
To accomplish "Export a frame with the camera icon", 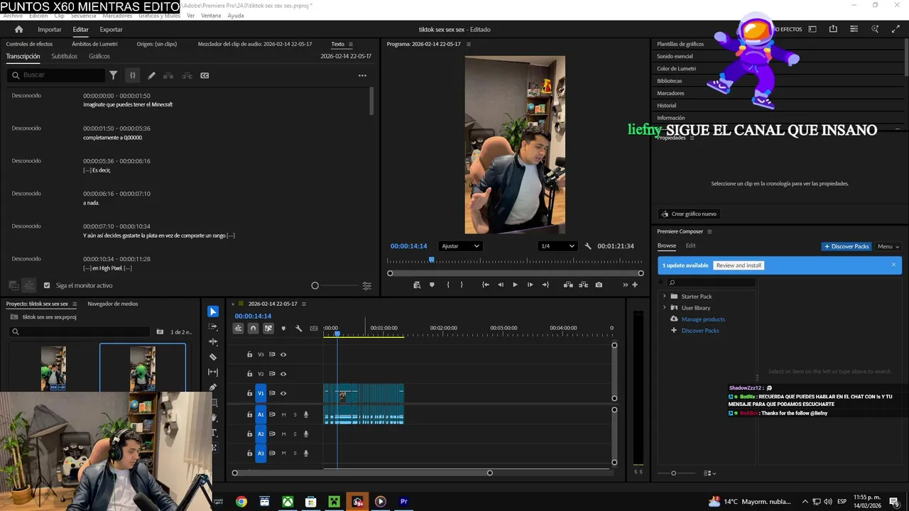I will tap(599, 285).
